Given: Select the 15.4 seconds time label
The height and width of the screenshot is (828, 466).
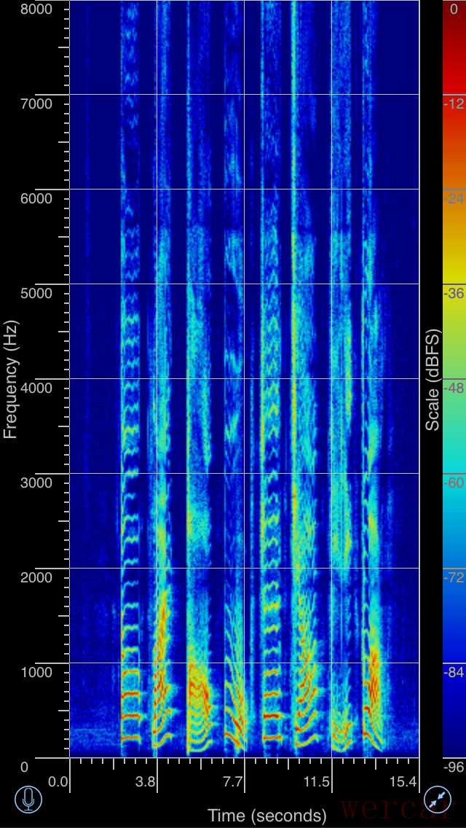Looking at the screenshot, I should pos(403,783).
